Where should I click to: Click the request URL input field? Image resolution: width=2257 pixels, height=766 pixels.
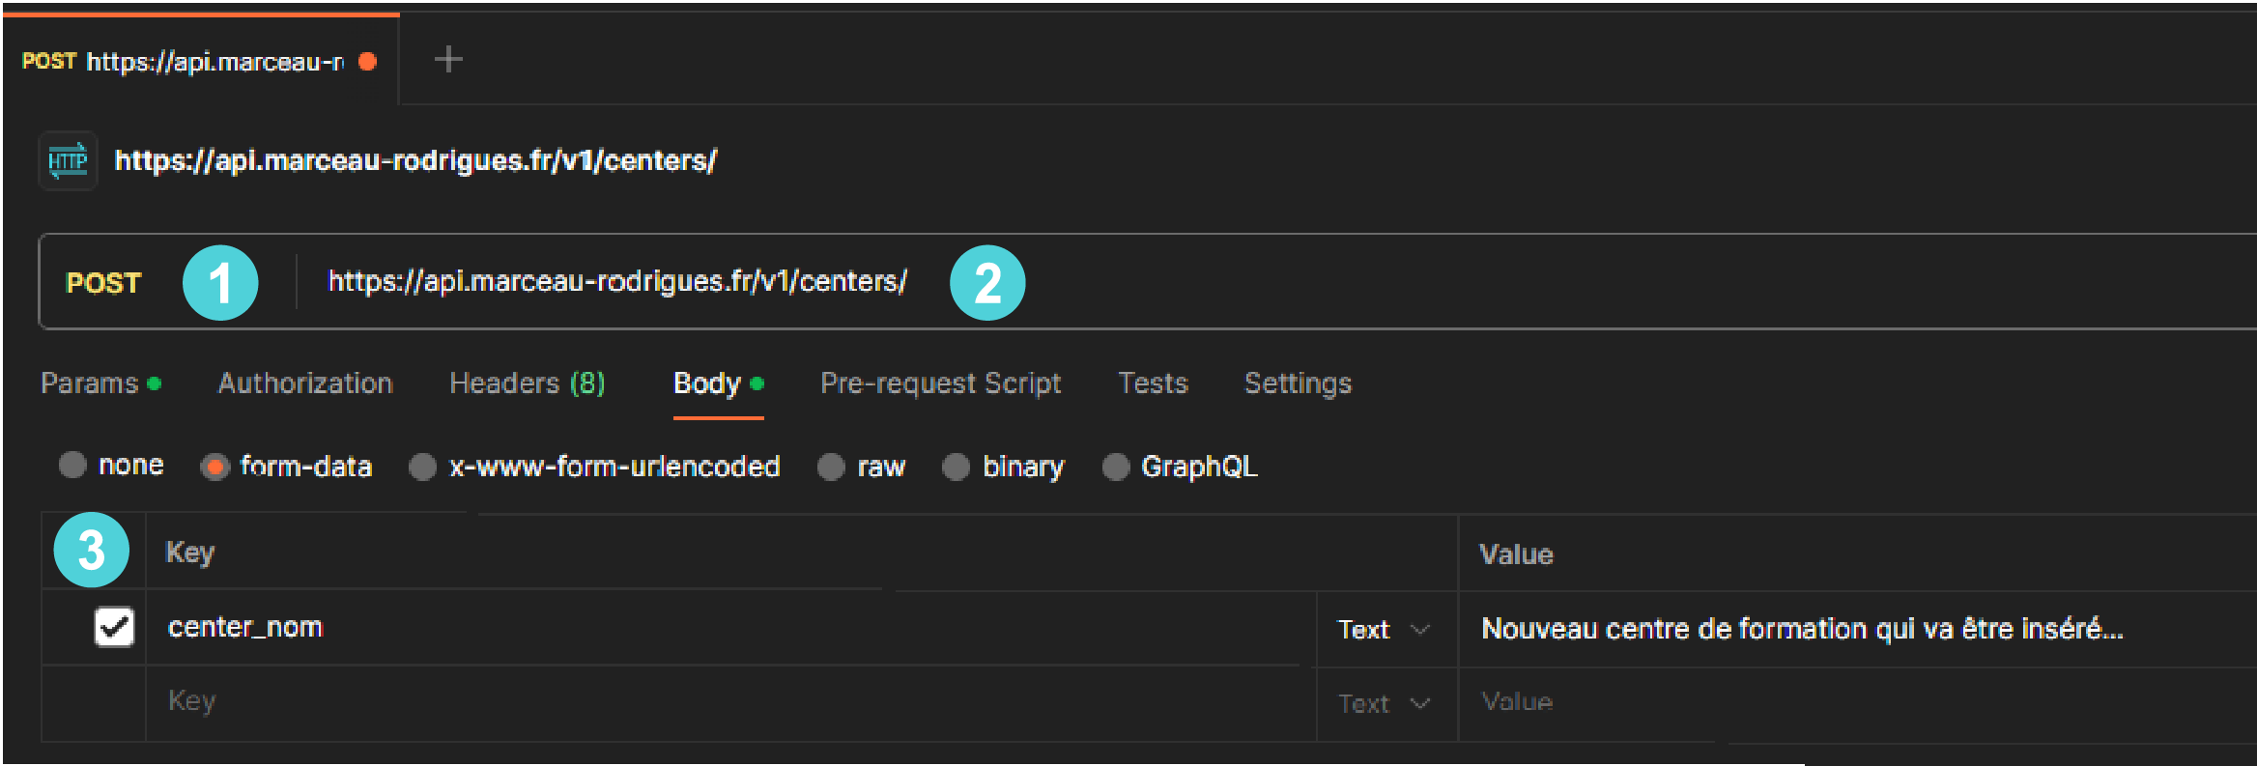point(616,282)
